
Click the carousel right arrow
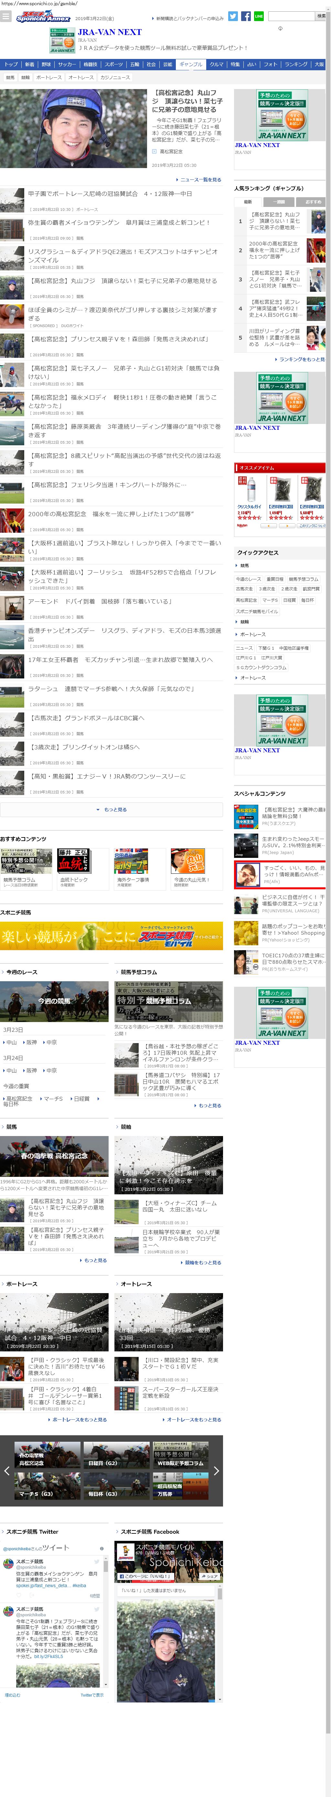coord(216,1471)
